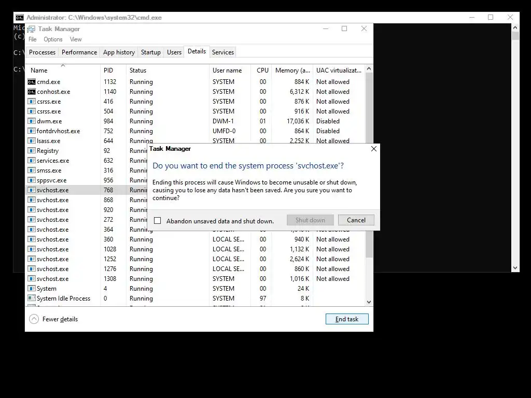Click the Shut down button
The height and width of the screenshot is (398, 531).
(x=310, y=220)
